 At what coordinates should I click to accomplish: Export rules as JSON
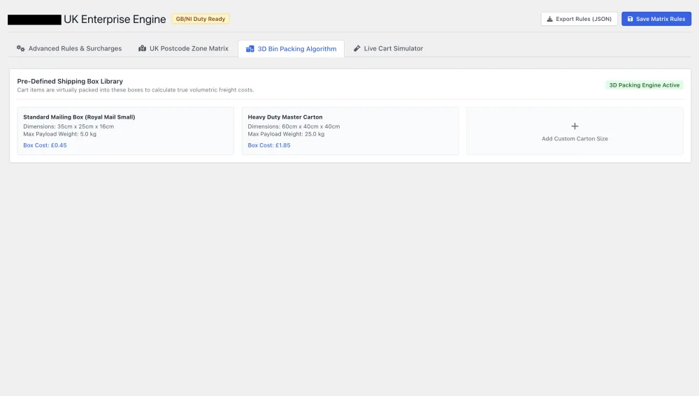pos(579,19)
